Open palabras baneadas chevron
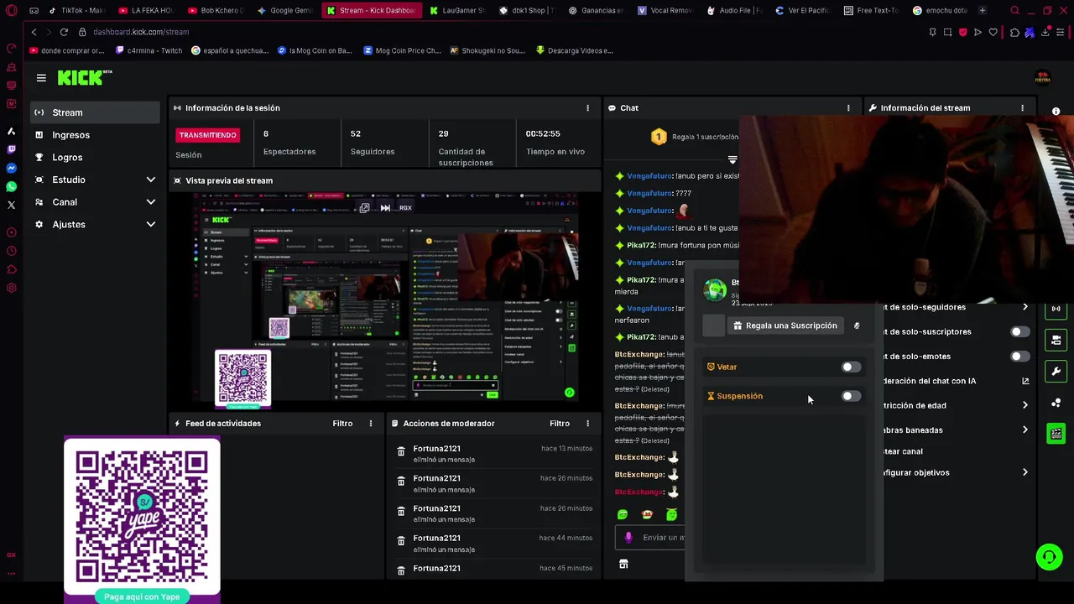The image size is (1074, 604). click(1025, 430)
